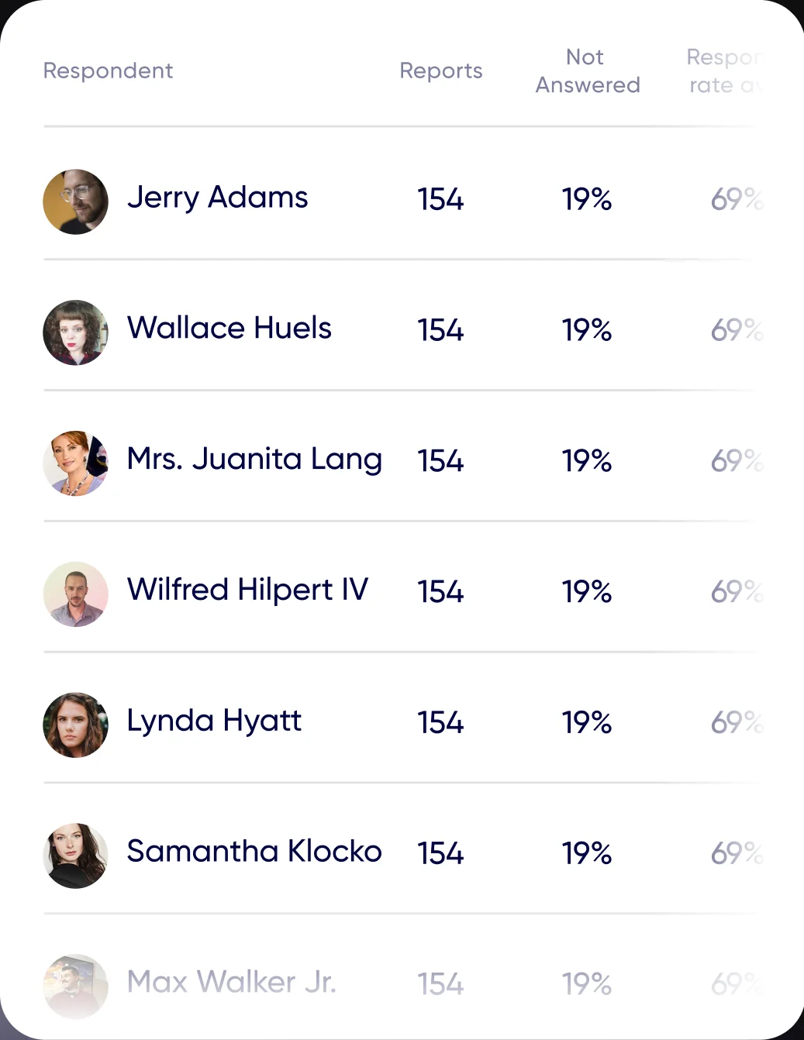Sort by the Reports column header
Screen dimensions: 804x1040
(440, 71)
